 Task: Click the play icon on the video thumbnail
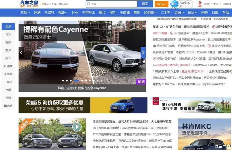(77, 127)
